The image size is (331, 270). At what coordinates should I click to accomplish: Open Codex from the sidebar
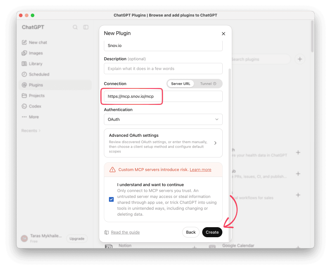point(31,106)
